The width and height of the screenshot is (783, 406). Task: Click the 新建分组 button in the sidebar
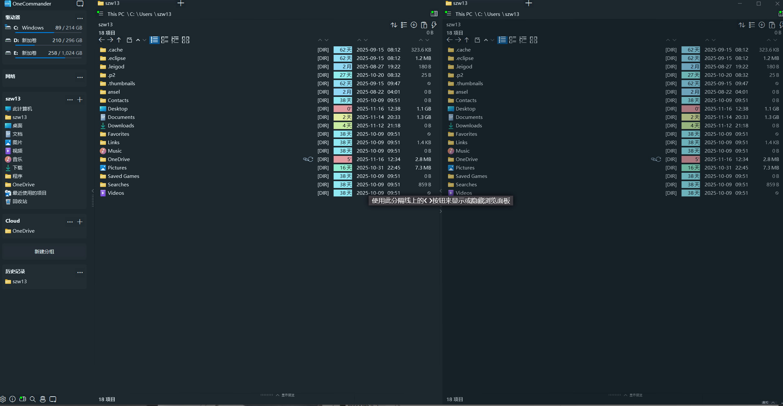44,251
